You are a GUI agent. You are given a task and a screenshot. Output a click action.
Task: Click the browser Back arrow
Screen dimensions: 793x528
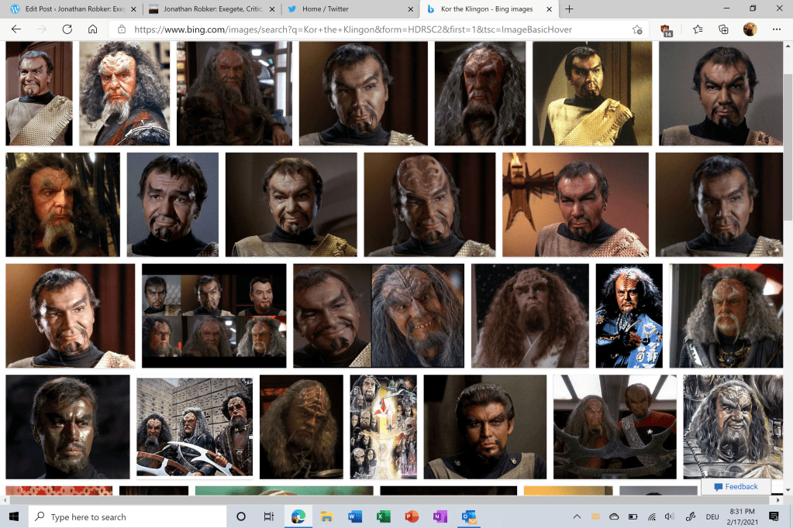pos(16,29)
